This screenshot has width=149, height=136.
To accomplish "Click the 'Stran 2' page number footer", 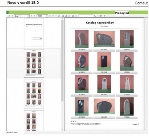I will [135, 124].
